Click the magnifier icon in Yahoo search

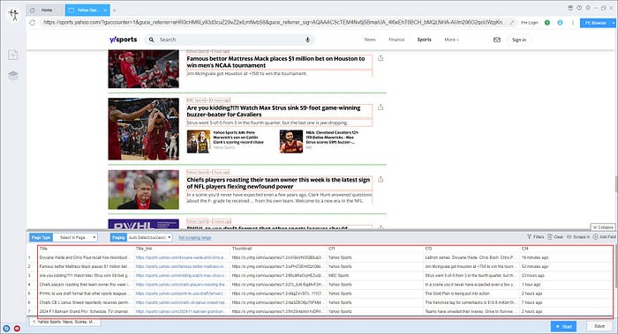(151, 40)
